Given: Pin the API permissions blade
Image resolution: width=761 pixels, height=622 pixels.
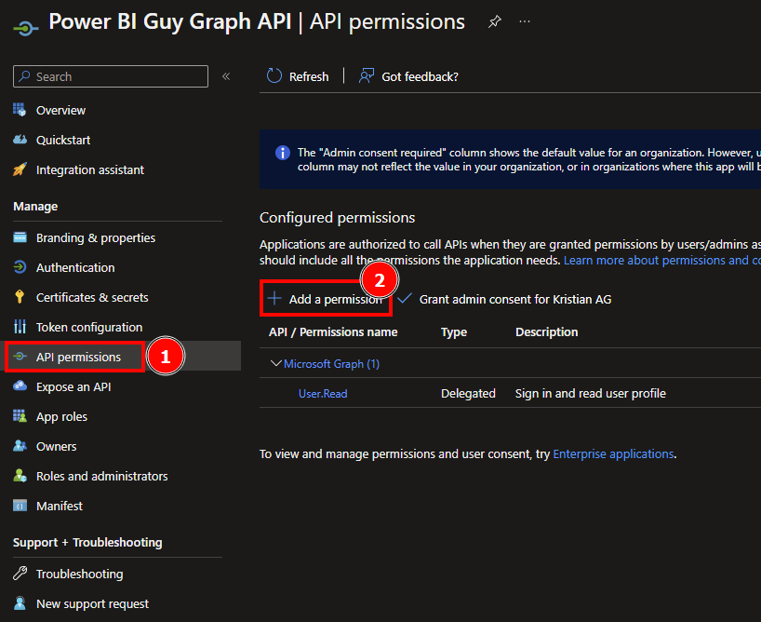Looking at the screenshot, I should 494,20.
